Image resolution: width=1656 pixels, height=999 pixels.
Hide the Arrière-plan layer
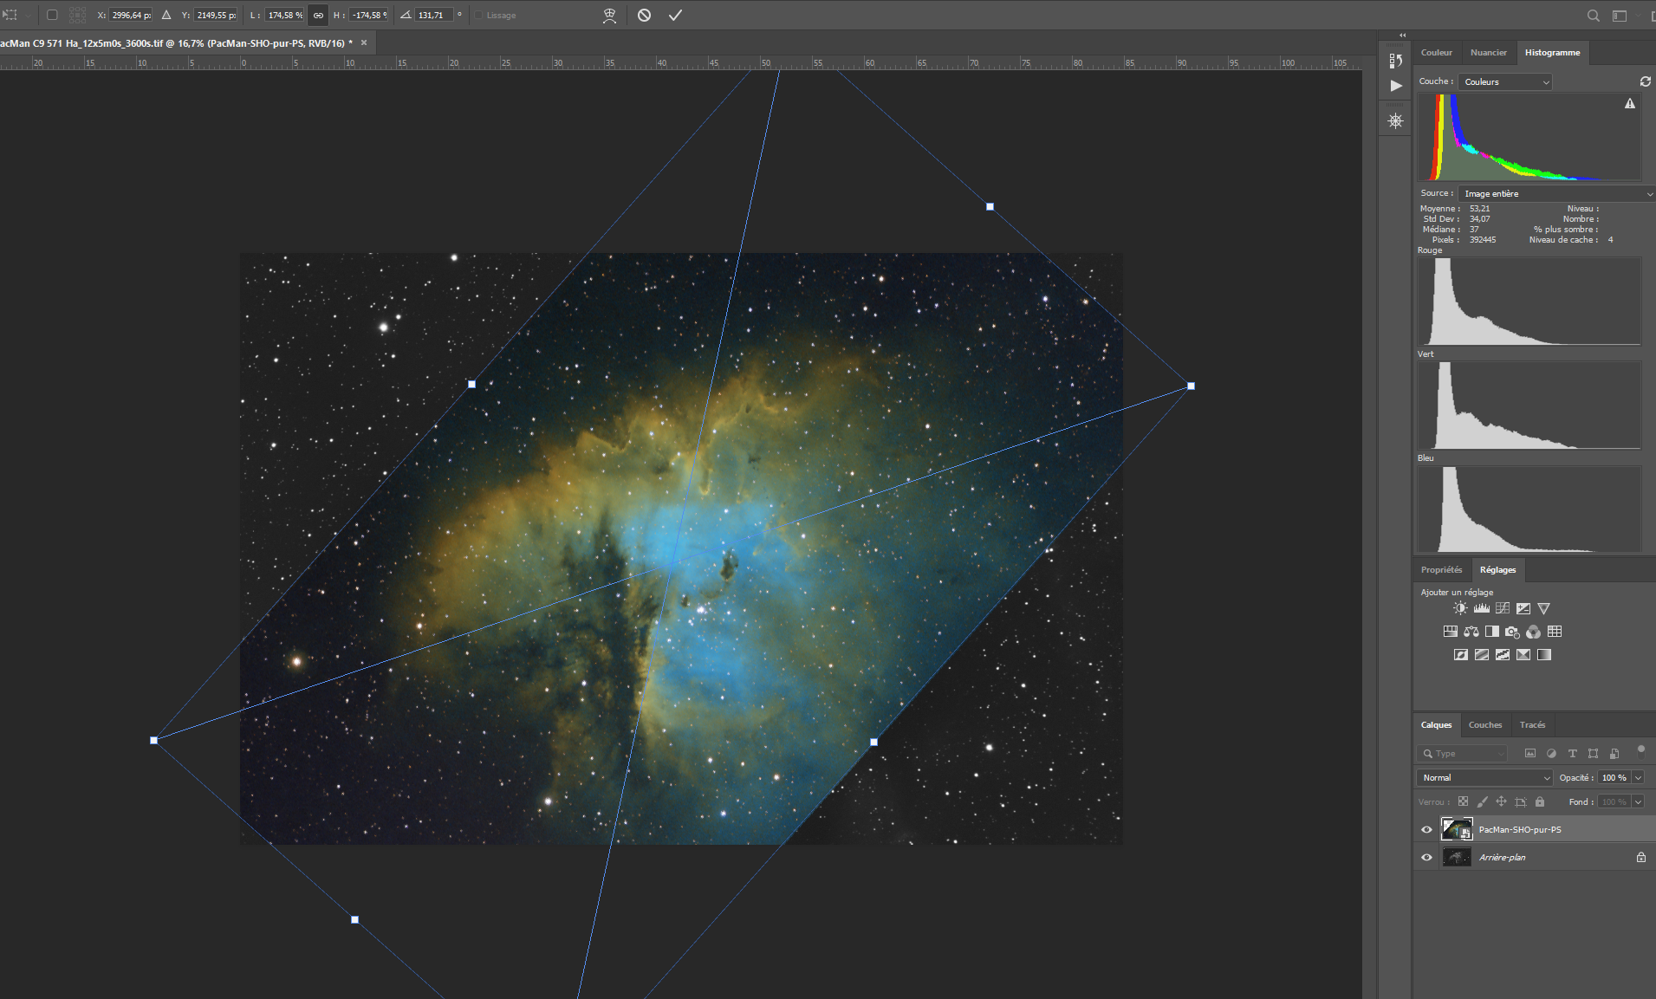1426,857
